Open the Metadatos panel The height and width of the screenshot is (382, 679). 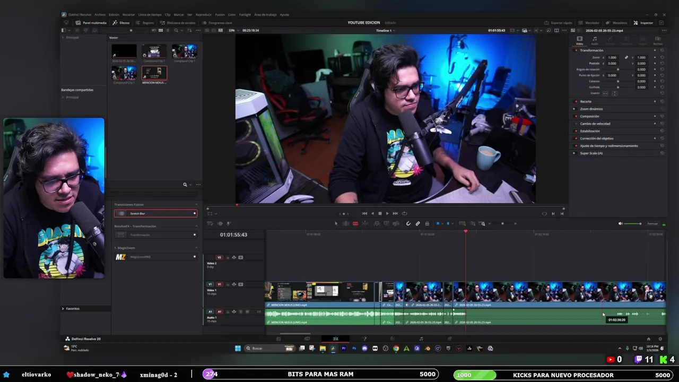pyautogui.click(x=617, y=23)
